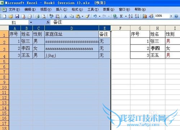
Task: Open the 编辑 (Edit) menu
Action: click(x=30, y=9)
